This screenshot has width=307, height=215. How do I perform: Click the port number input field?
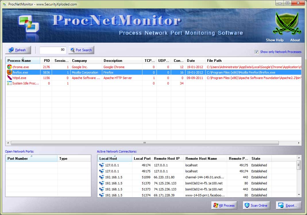[53, 50]
